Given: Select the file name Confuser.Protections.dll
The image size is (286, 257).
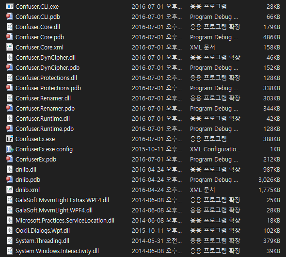Looking at the screenshot, I should pos(46,78).
